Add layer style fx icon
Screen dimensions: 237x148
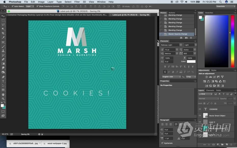pyautogui.click(x=209, y=145)
